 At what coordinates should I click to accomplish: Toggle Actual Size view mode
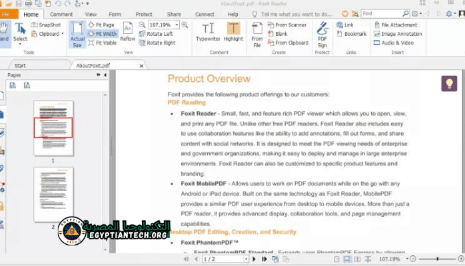click(x=77, y=32)
